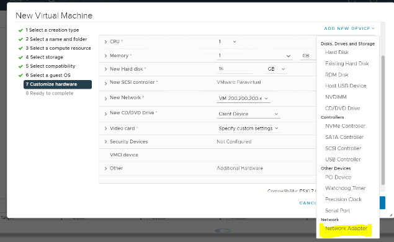
Task: Go to step 6 Select a guest OS
Action: (48, 75)
